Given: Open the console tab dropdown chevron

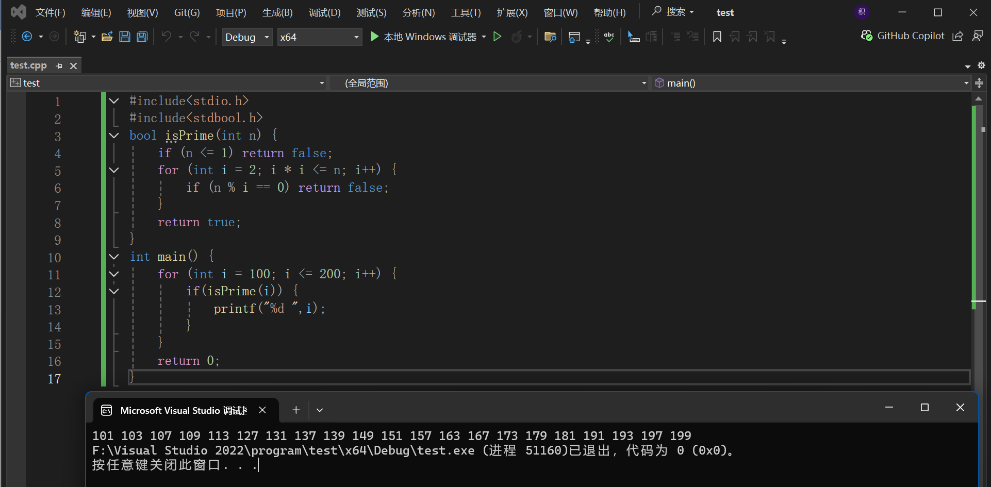Looking at the screenshot, I should point(320,410).
